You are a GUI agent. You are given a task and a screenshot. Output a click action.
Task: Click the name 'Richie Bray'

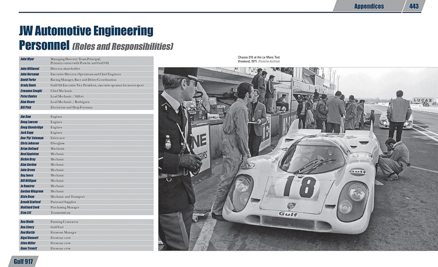tap(28, 159)
